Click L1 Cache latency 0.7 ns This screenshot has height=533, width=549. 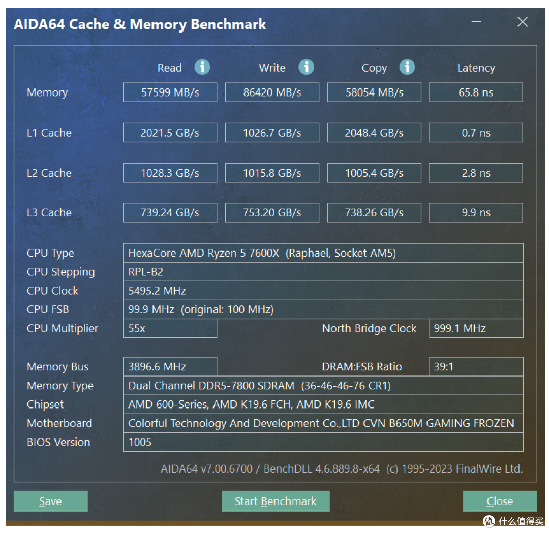pos(475,133)
